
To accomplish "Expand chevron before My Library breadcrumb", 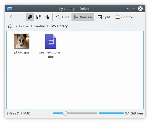I will 48,26.
